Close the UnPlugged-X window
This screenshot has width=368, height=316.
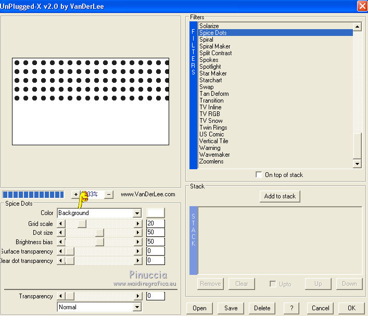(362, 6)
